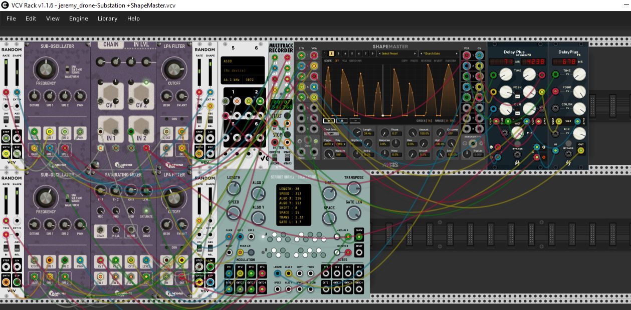This screenshot has height=310, width=631.
Task: Open the gear settings icon in ShapeMaster sidechain
Action: [x=482, y=143]
